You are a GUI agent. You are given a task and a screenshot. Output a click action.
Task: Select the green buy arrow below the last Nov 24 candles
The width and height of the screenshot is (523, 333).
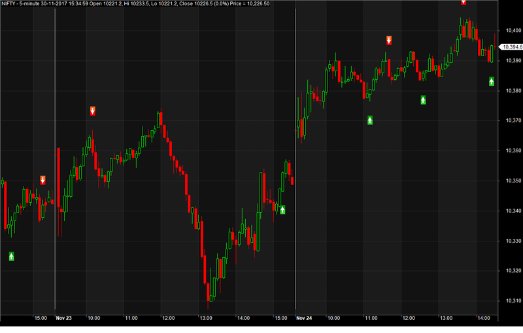click(492, 81)
